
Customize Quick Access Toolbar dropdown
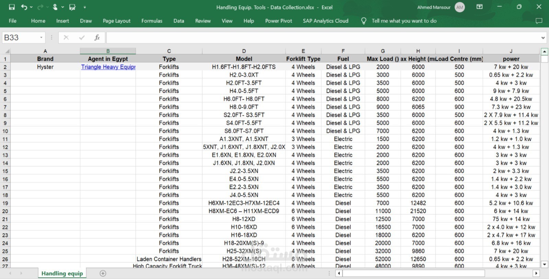pos(85,7)
